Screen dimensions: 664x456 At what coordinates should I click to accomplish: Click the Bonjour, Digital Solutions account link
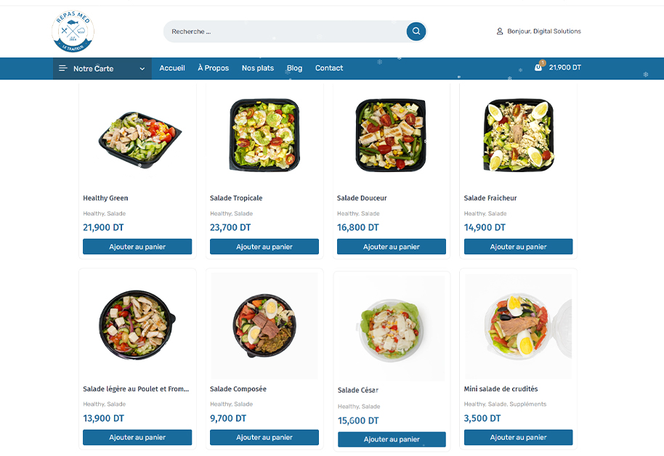[543, 31]
